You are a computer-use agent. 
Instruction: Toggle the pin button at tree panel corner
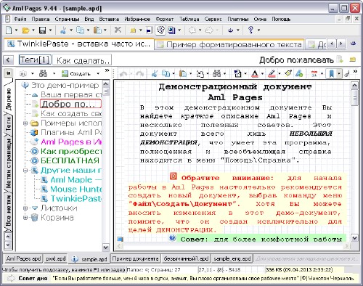click(8, 73)
